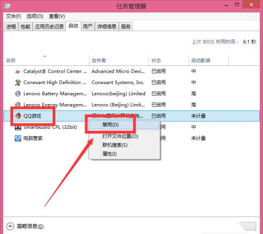Click 已启用 status in Catalyst row
The height and width of the screenshot is (234, 263).
click(x=158, y=72)
